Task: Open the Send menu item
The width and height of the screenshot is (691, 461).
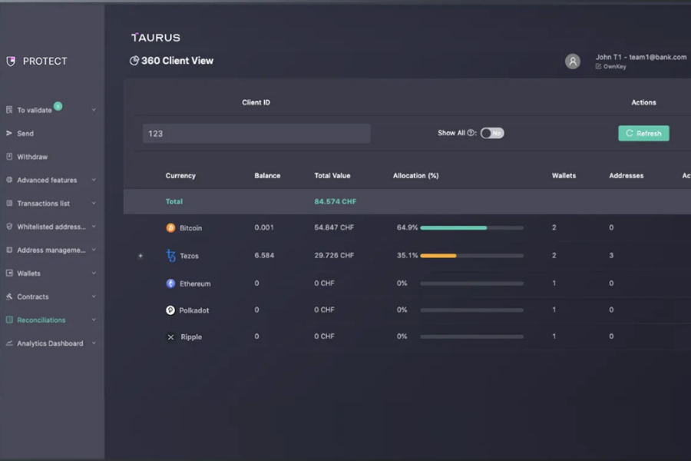Action: [25, 133]
